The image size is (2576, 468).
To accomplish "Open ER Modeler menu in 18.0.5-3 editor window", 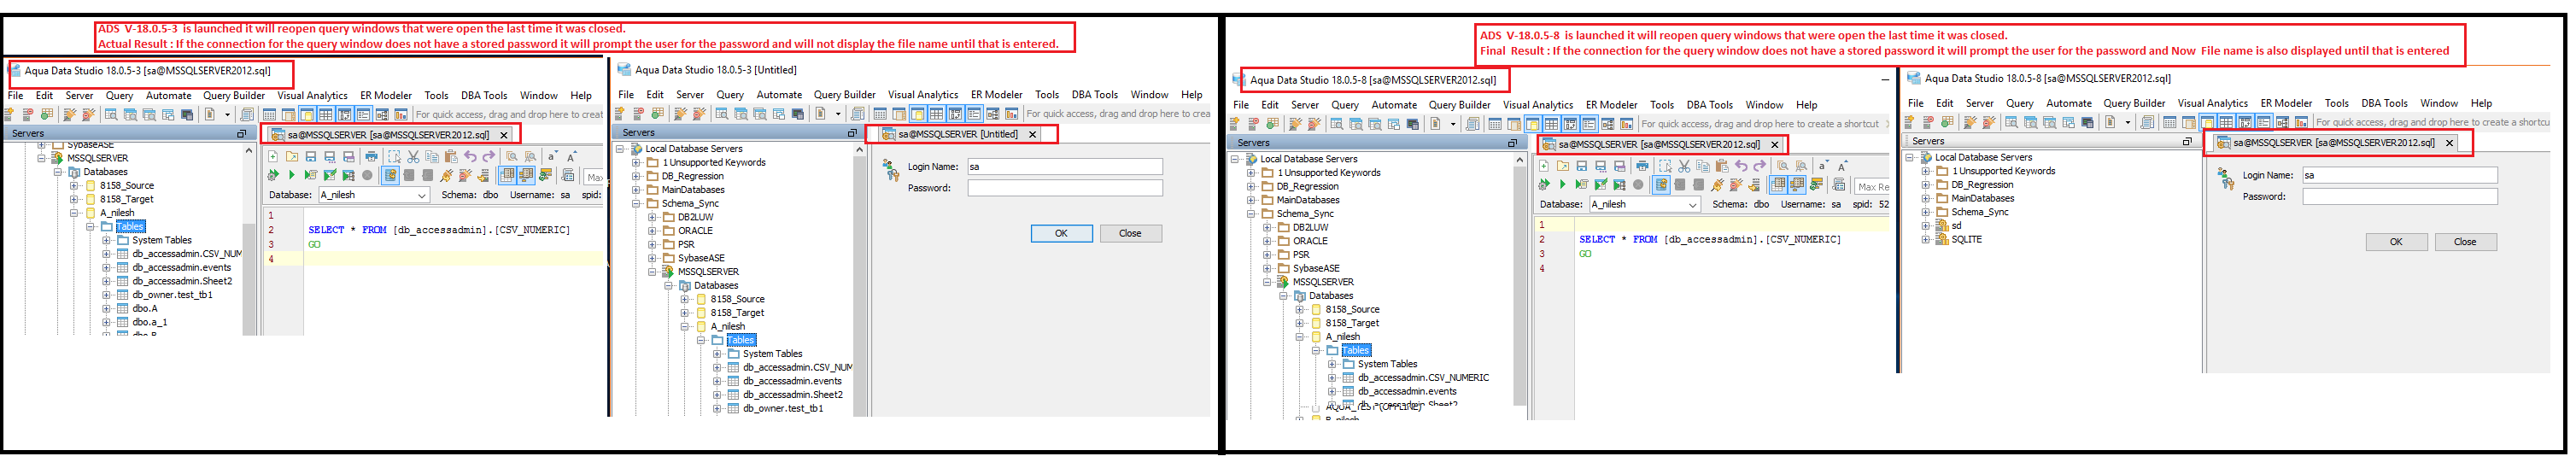I will coord(386,96).
